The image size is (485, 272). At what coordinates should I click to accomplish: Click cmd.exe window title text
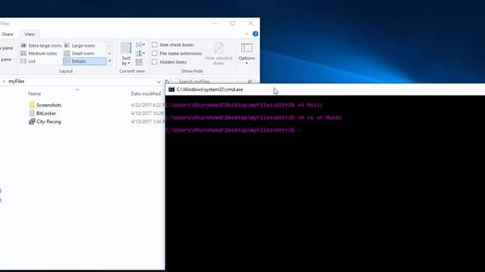click(x=210, y=89)
